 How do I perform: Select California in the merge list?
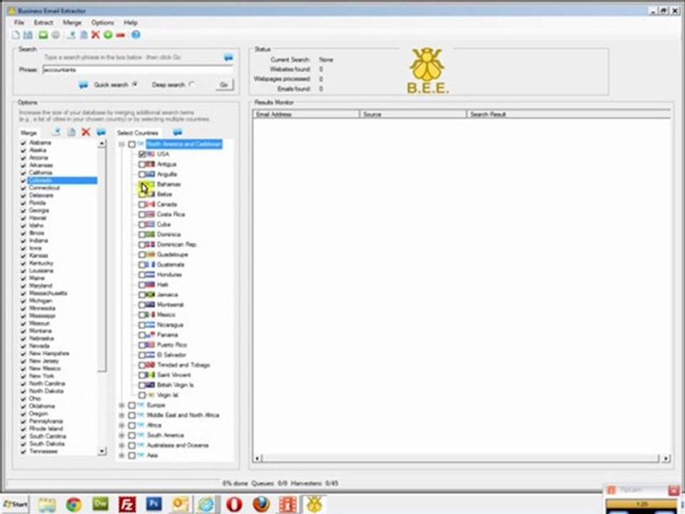(41, 173)
